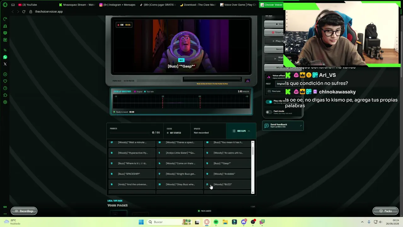Open Discord from the taskbar
Viewport: 403px width, 227px height.
244,222
